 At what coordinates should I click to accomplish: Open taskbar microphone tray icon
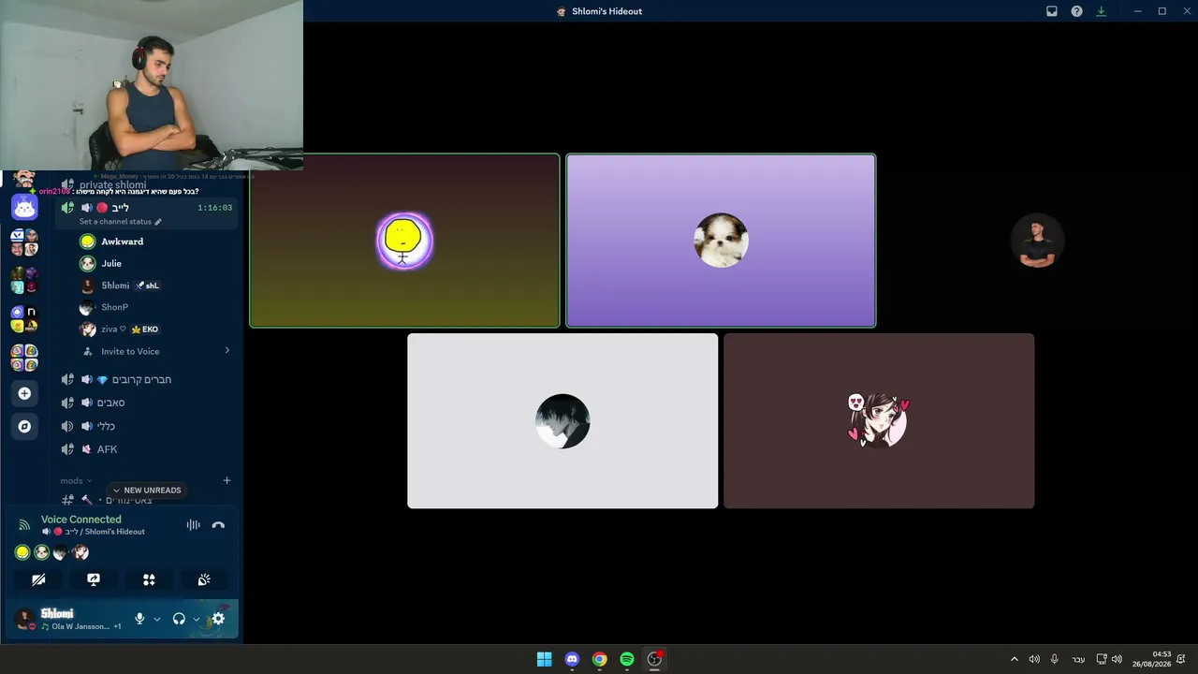[1055, 659]
